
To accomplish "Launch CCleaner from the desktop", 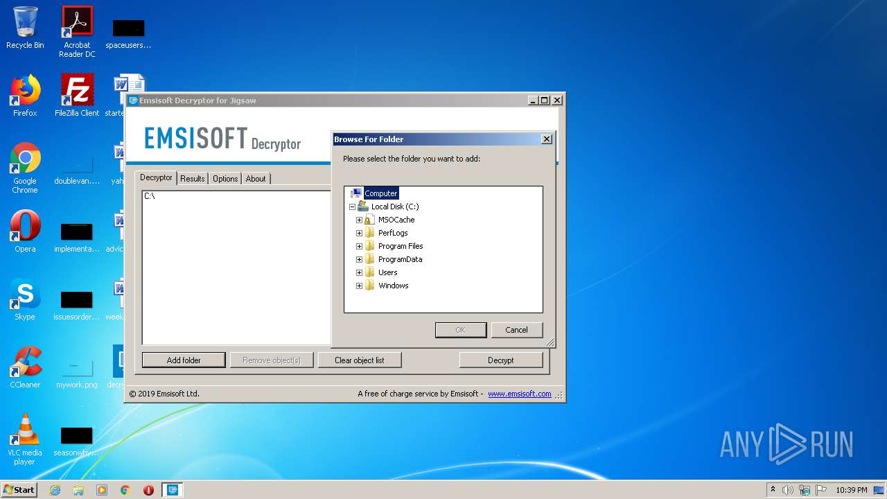I will click(25, 367).
